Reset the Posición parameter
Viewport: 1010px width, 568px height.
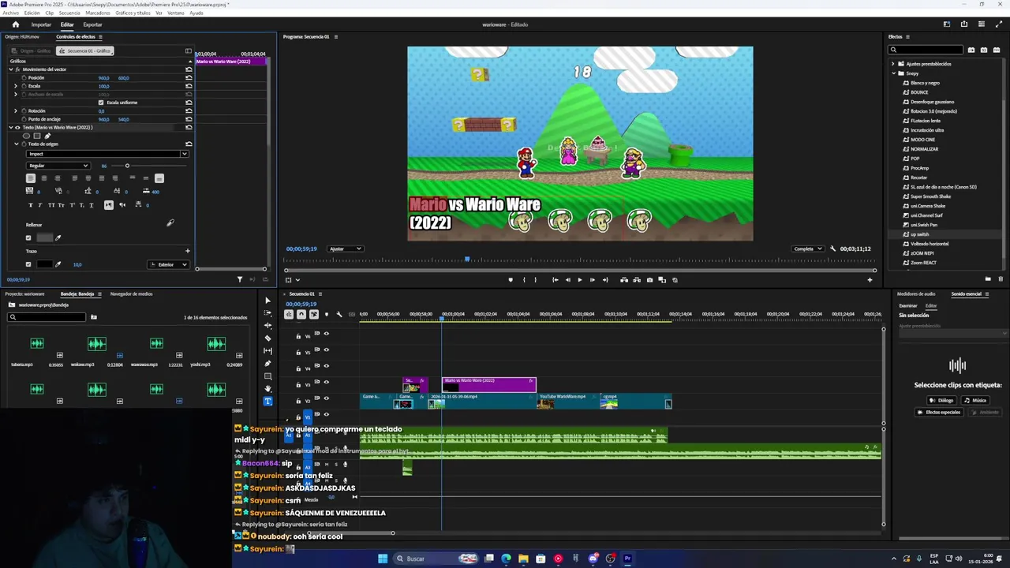189,77
